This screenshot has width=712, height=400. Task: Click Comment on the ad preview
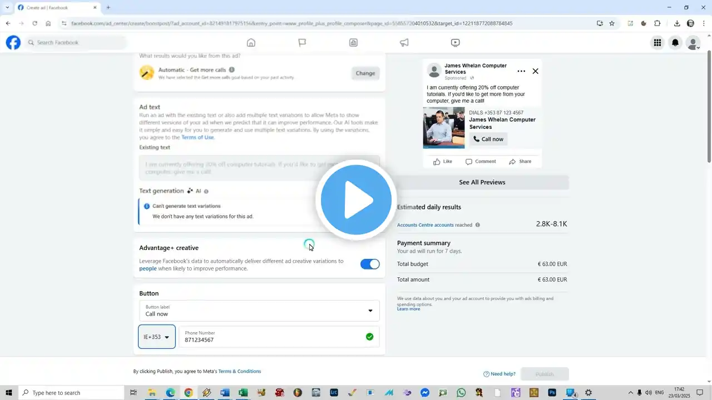point(481,162)
